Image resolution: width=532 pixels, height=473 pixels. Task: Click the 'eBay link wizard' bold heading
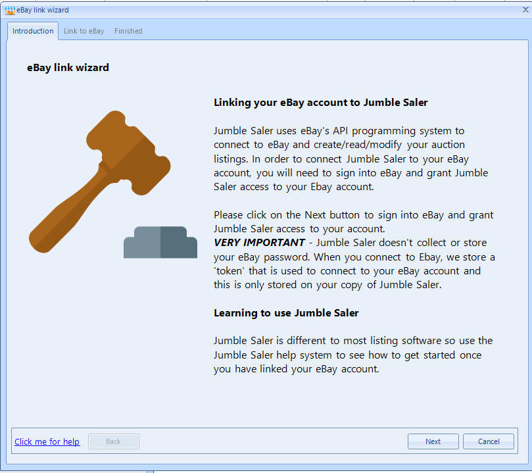point(68,68)
